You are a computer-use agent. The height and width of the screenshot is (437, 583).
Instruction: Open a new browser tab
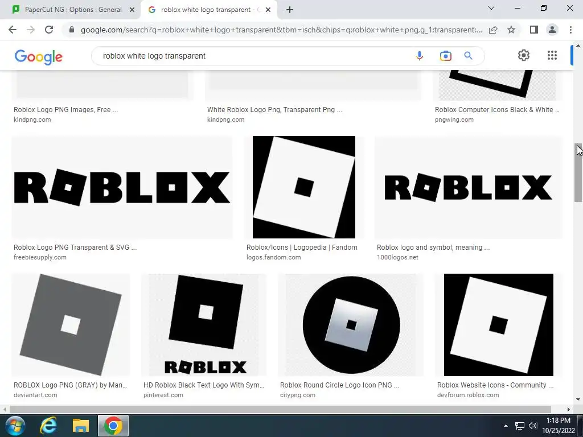point(290,10)
